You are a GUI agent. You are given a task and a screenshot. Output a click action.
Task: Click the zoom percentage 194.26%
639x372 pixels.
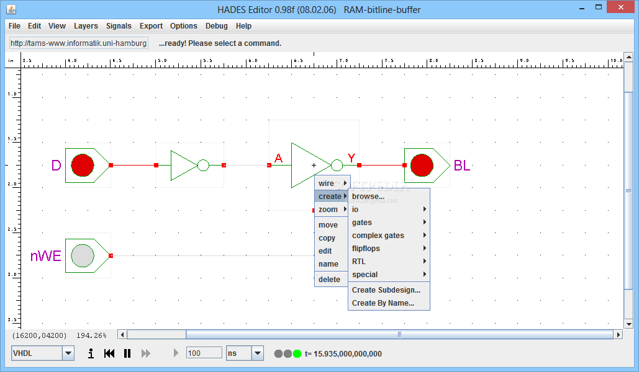pos(91,335)
